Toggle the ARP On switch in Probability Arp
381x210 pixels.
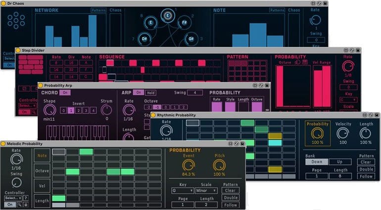click(139, 92)
